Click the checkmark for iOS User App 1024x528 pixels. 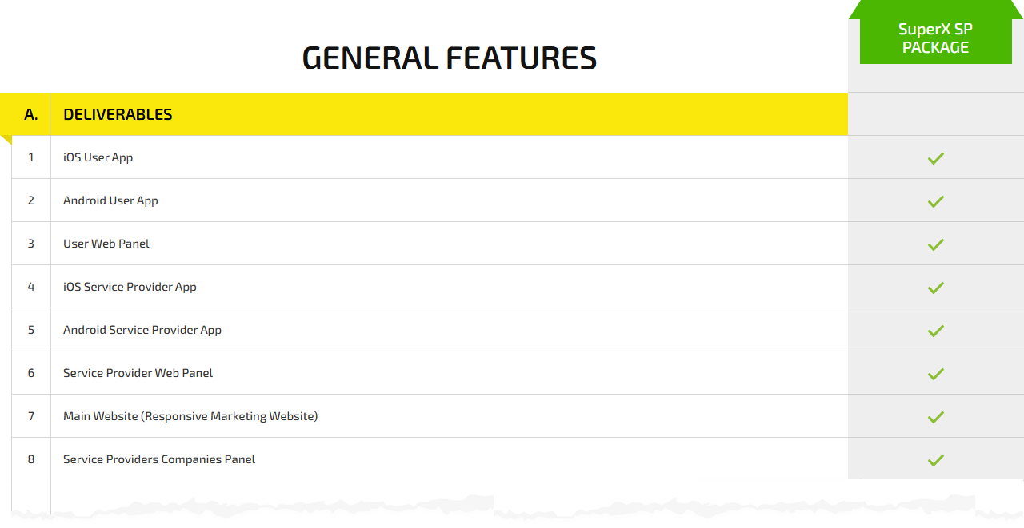[936, 158]
